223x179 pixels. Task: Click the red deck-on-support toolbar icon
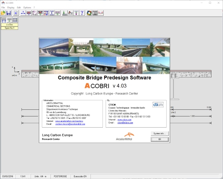click(x=29, y=13)
